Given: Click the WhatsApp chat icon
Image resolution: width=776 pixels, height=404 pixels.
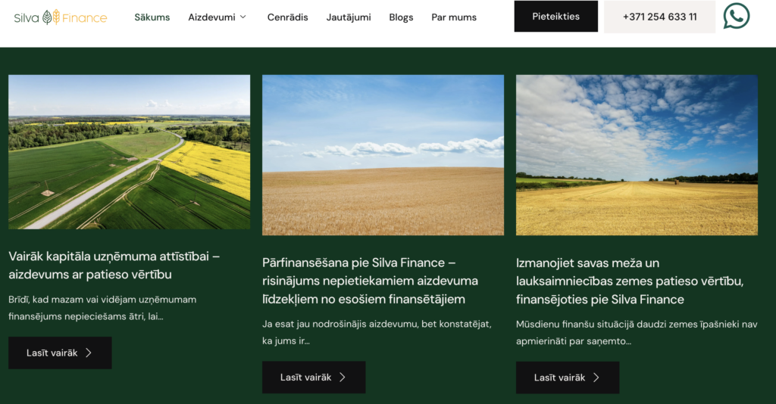Looking at the screenshot, I should 736,16.
